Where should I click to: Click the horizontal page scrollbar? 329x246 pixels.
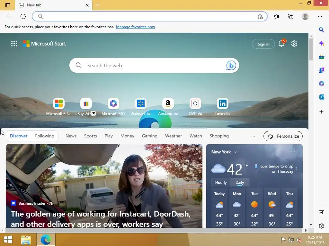tap(154, 230)
